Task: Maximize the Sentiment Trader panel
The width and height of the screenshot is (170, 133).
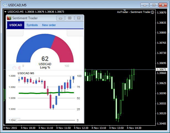Action: [70, 18]
